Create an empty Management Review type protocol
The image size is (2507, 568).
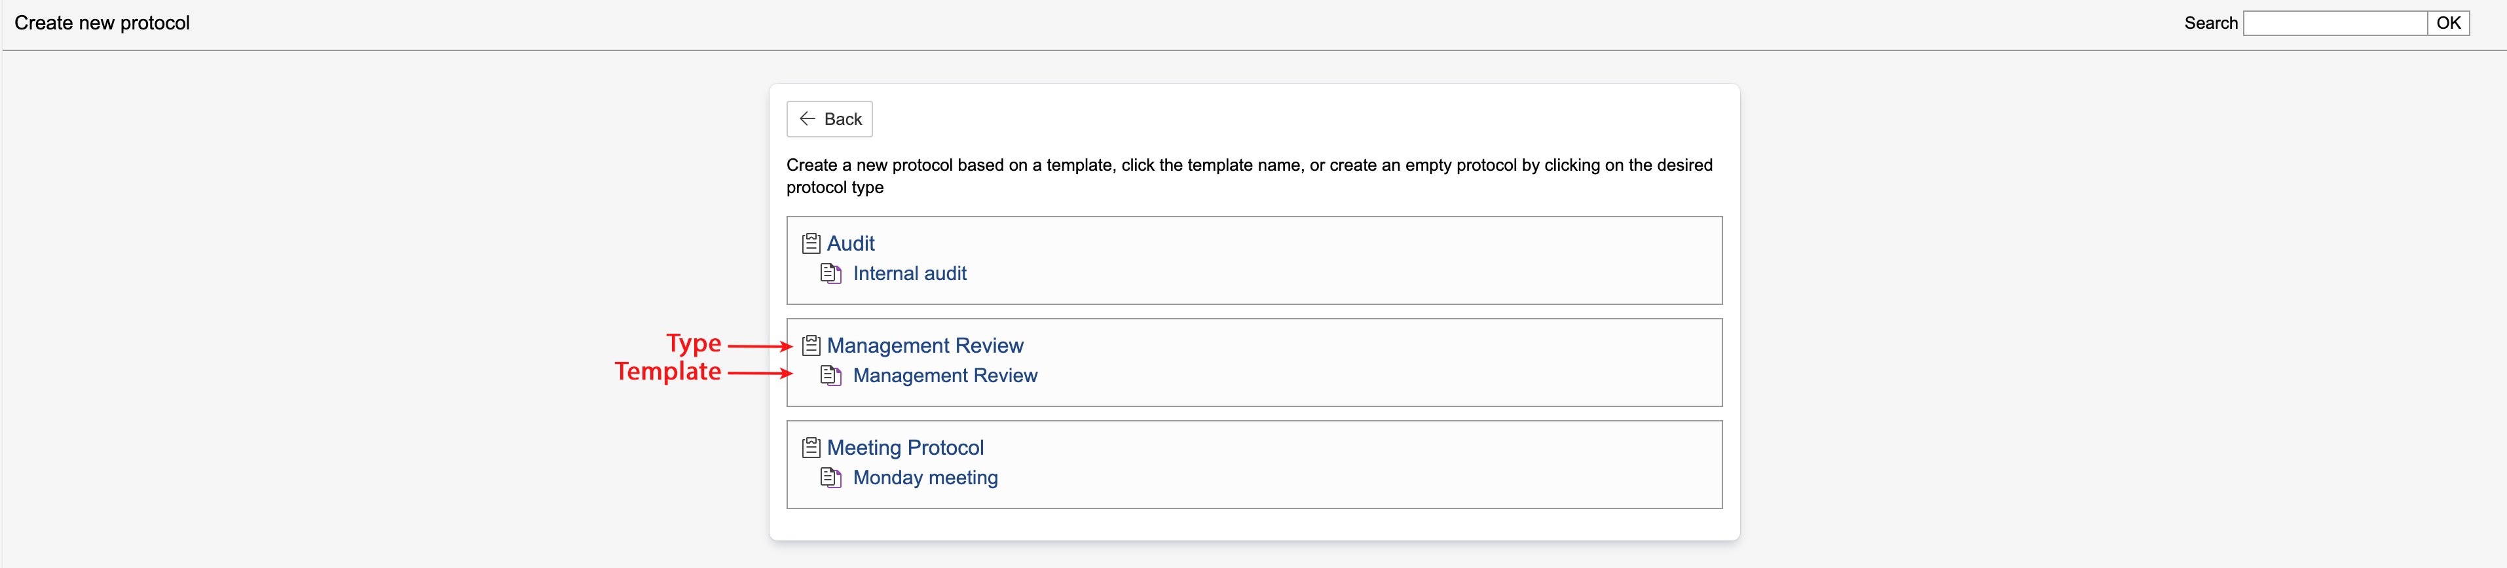(x=925, y=346)
